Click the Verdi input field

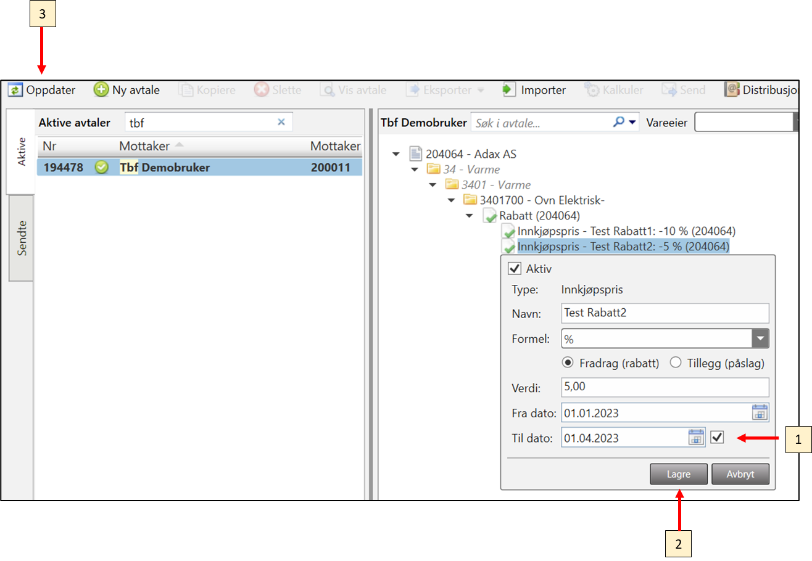point(665,388)
